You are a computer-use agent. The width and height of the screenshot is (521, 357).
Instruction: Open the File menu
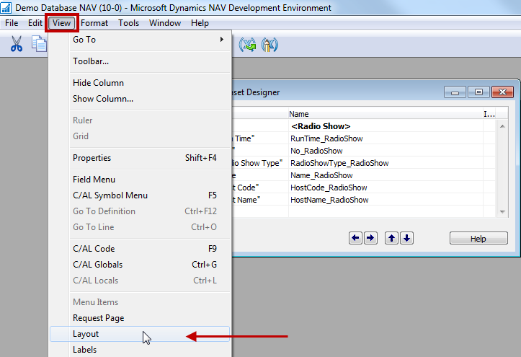(12, 23)
